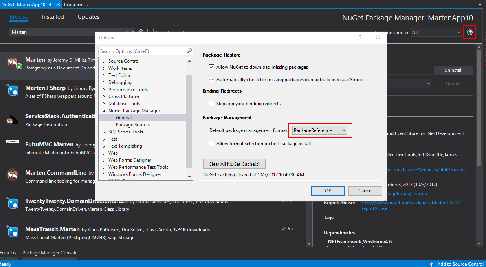Screen dimensions: 486x267
Task: Click the Uninstall button
Action: point(453,70)
